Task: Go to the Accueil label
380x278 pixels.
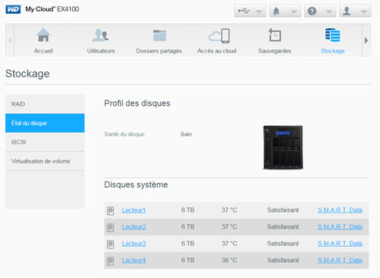Action: point(43,51)
